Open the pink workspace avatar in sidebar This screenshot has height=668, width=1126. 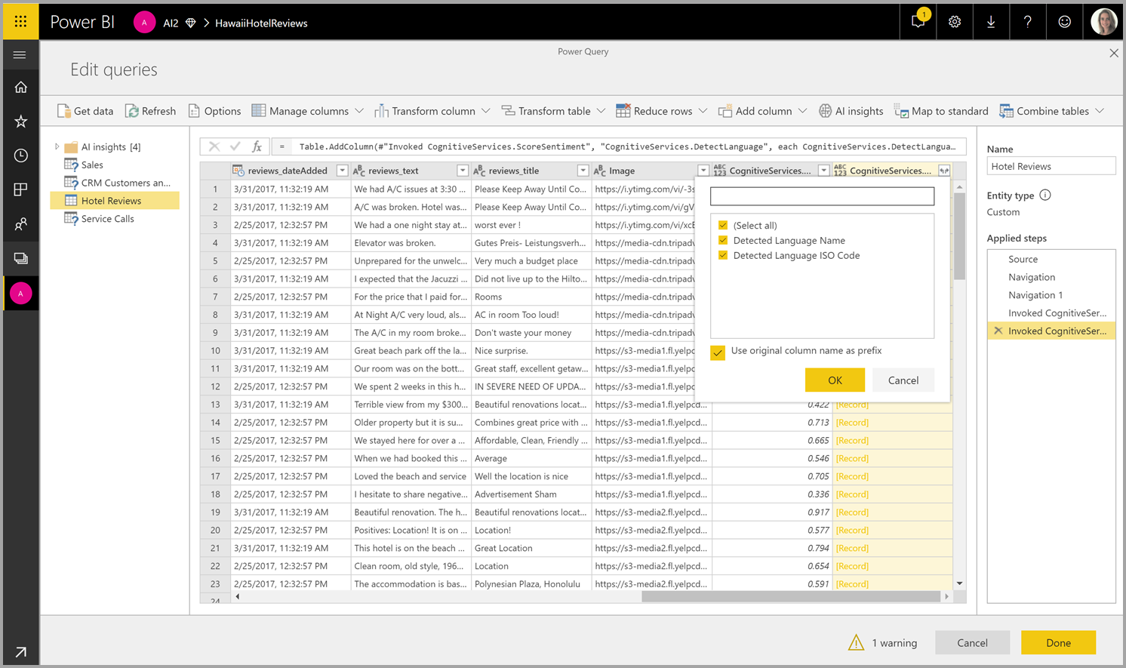click(x=20, y=293)
